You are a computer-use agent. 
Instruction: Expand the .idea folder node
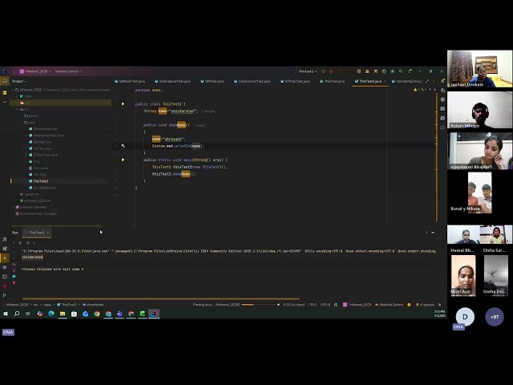click(x=18, y=96)
